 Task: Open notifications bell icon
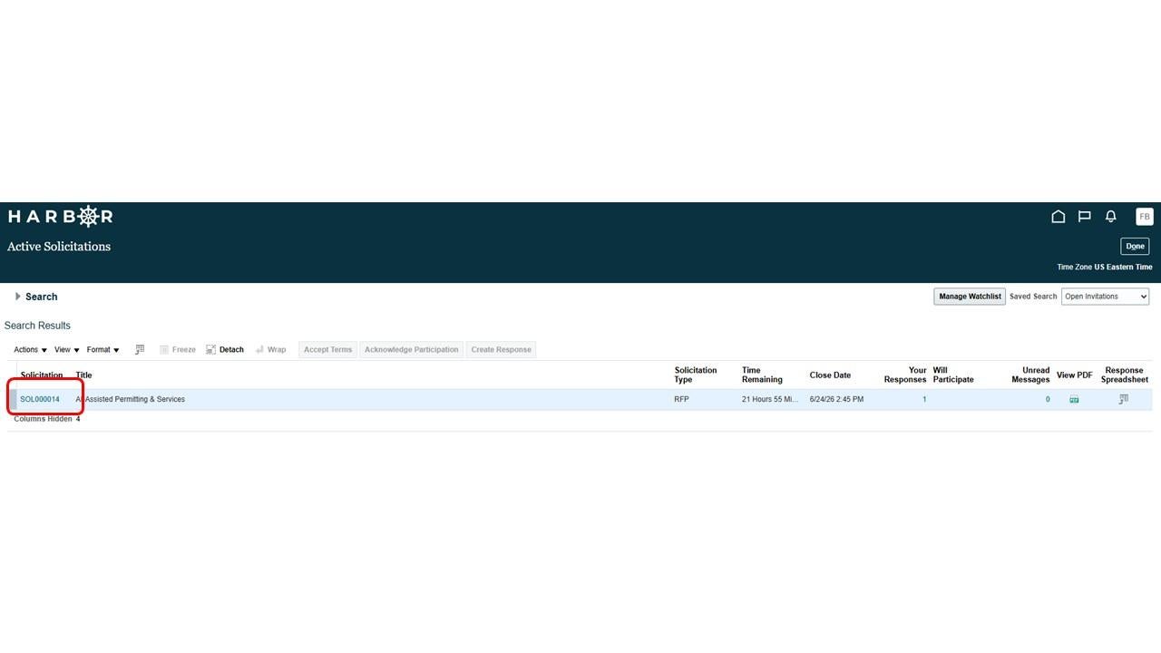tap(1111, 217)
